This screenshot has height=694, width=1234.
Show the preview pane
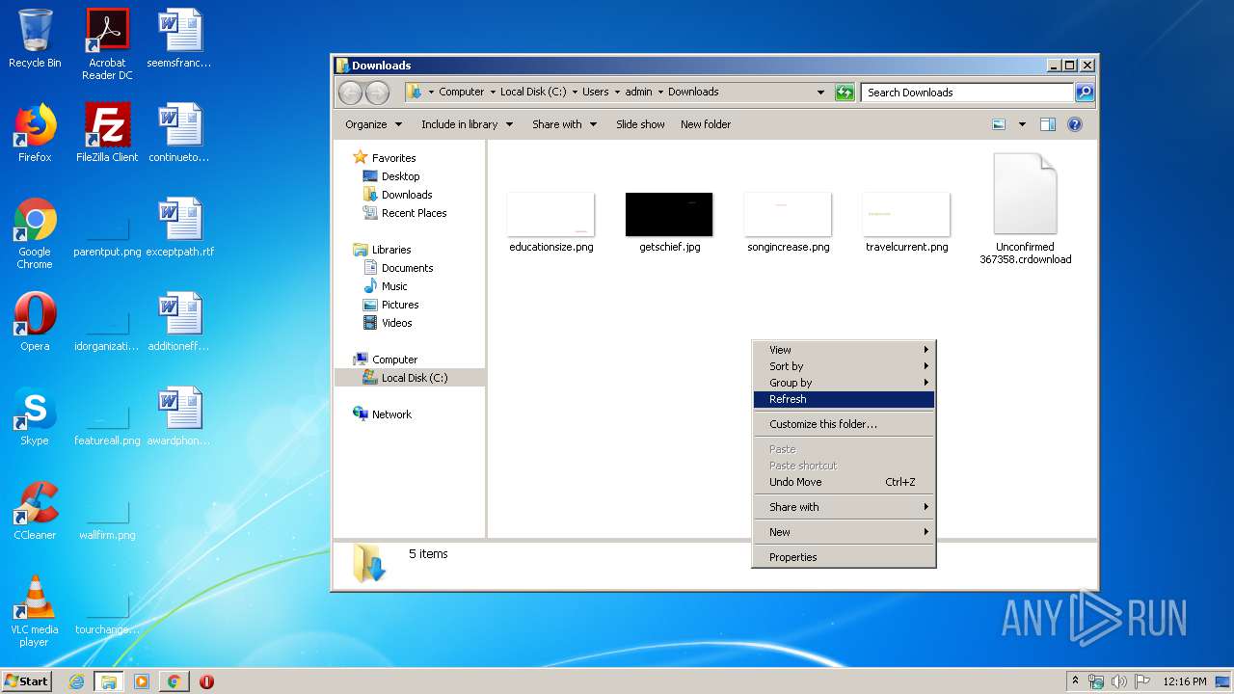(1048, 124)
